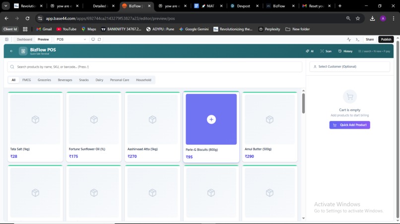Screen dimensions: 400x224
Task: Select the All category filter
Action: point(13,80)
